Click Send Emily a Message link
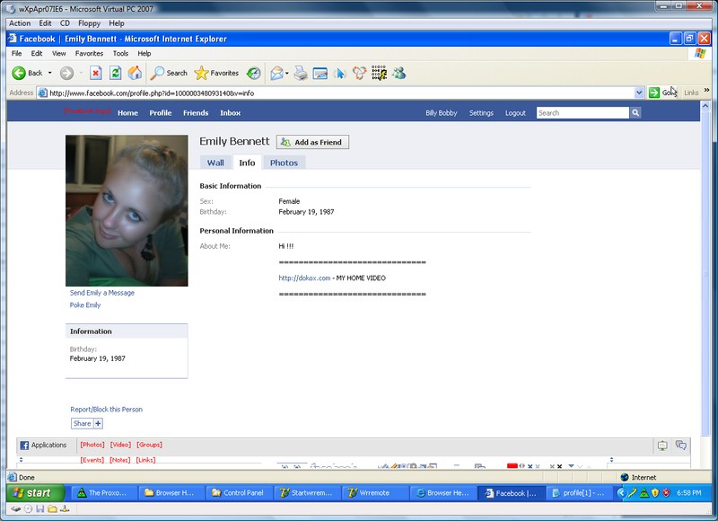 [102, 293]
